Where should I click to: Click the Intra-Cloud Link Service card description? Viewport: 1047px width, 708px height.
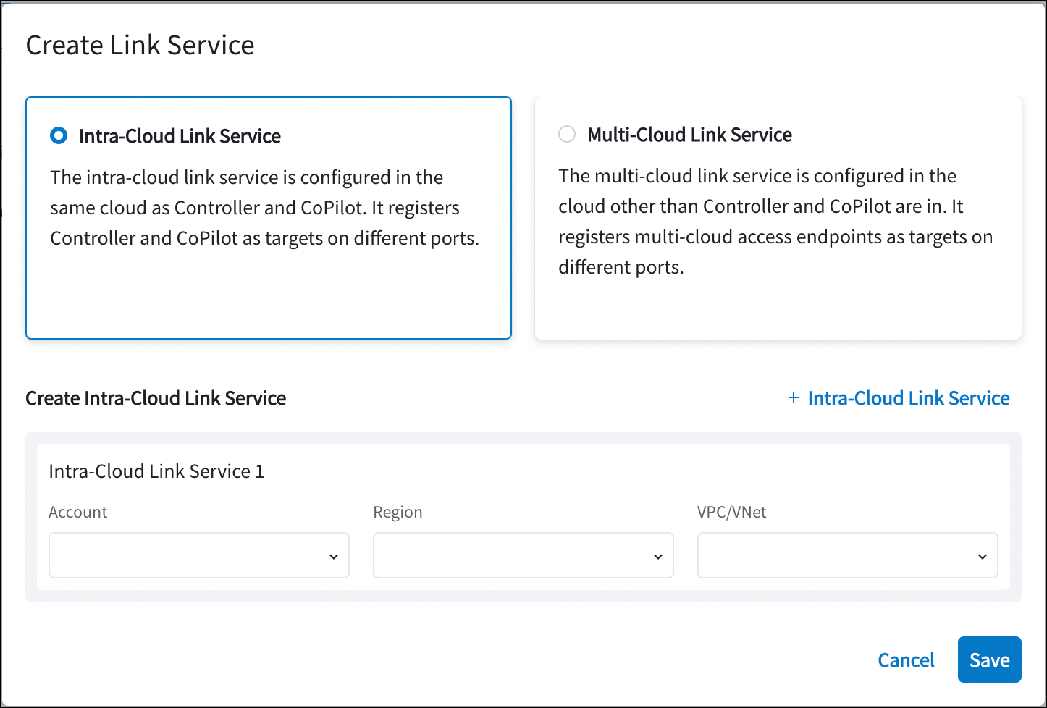pos(265,208)
